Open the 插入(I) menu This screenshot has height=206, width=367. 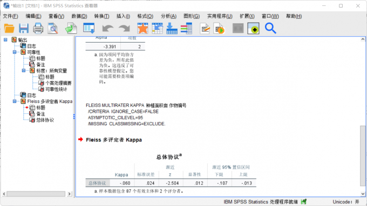124,16
